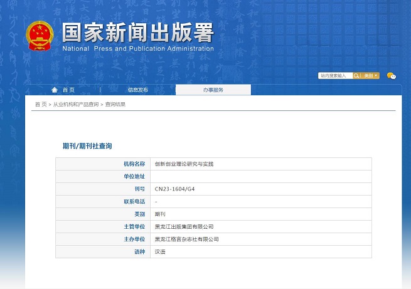
Task: Open the 信息发布 navigation tab
Action: [138, 90]
